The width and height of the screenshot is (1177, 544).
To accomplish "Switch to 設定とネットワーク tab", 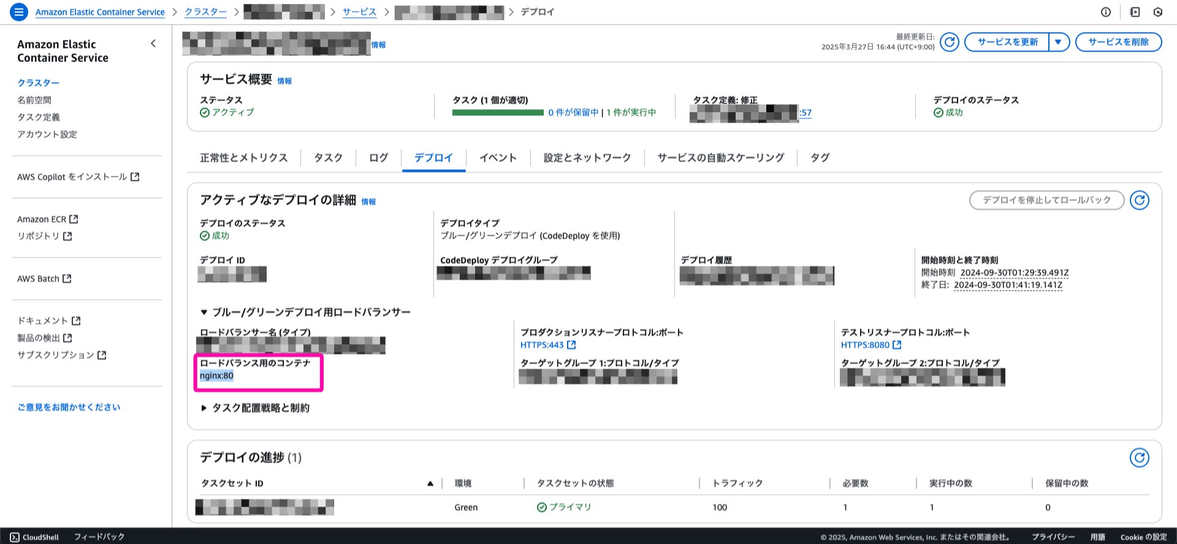I will click(587, 158).
